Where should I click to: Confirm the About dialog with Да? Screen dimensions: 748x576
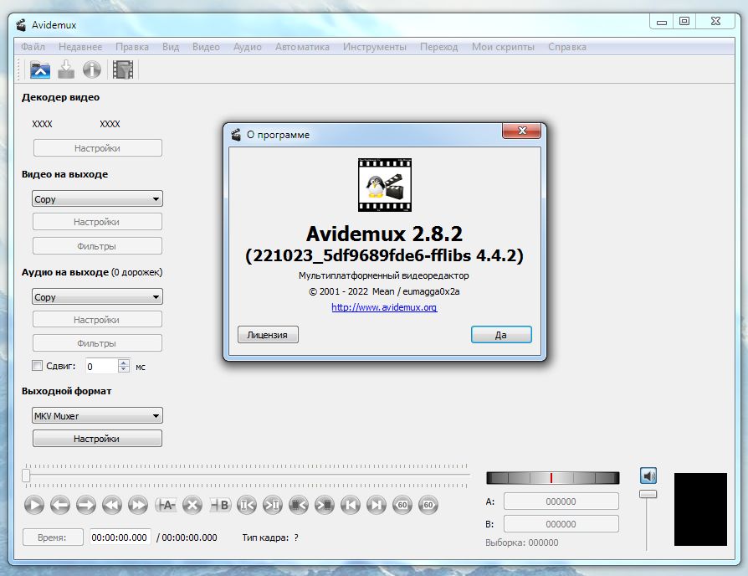click(501, 335)
